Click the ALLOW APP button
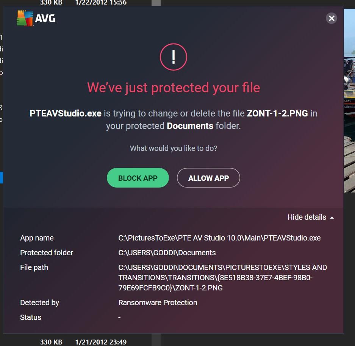Image resolution: width=355 pixels, height=346 pixels. [x=208, y=178]
